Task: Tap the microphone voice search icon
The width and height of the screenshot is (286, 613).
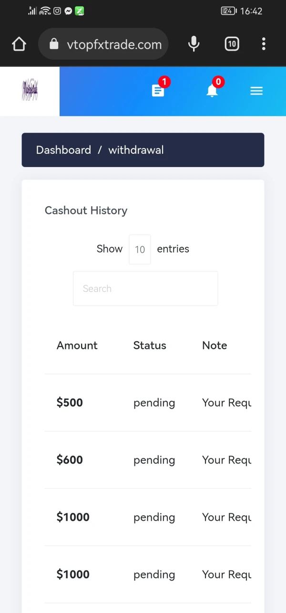Action: pos(194,44)
